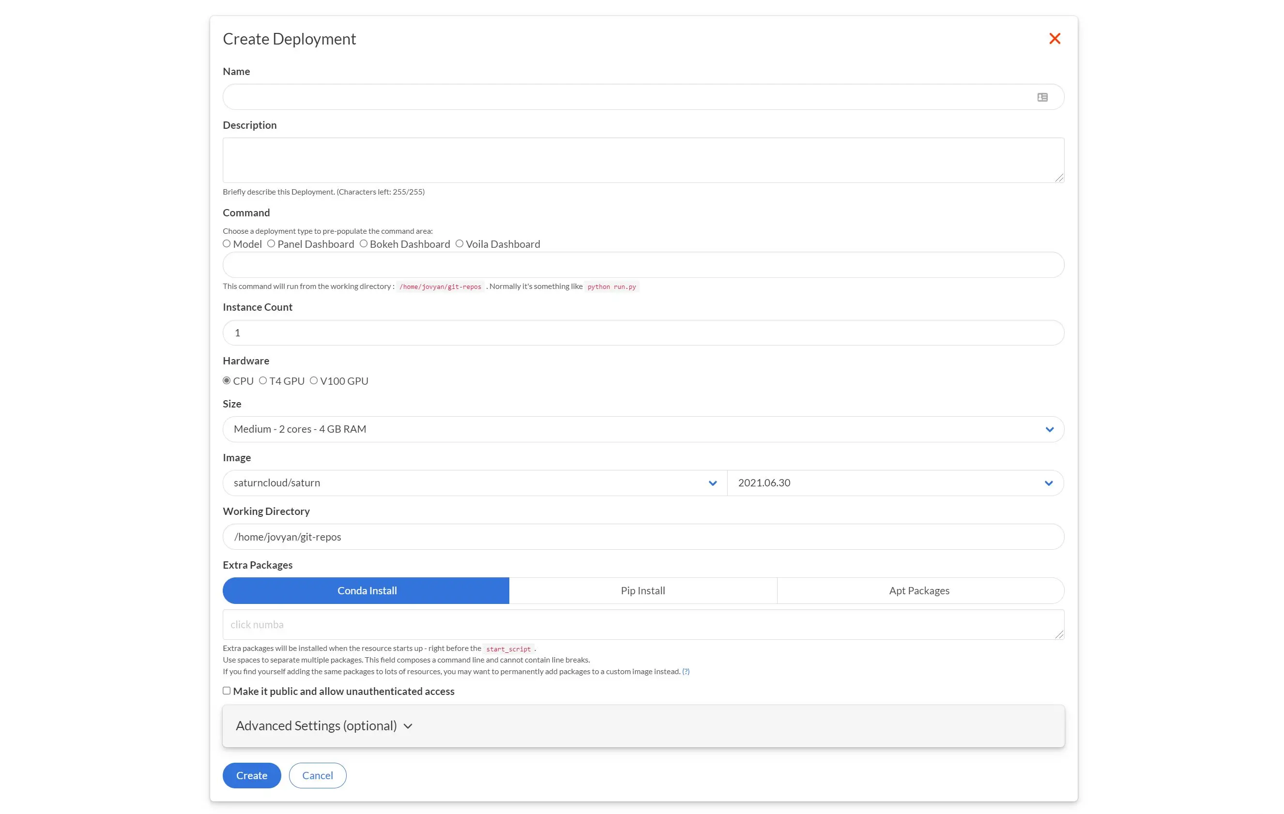
Task: Choose V100 GPU hardware
Action: (x=314, y=380)
